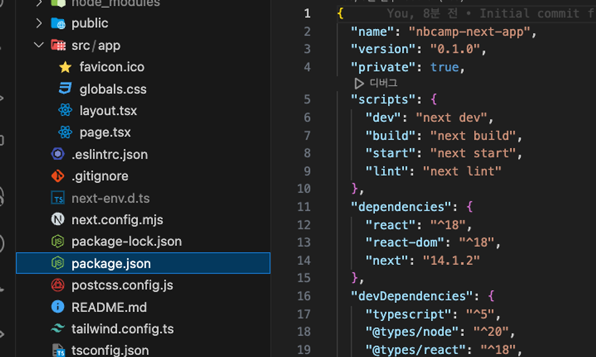Open .gitignore file
The image size is (596, 357).
[x=100, y=176]
